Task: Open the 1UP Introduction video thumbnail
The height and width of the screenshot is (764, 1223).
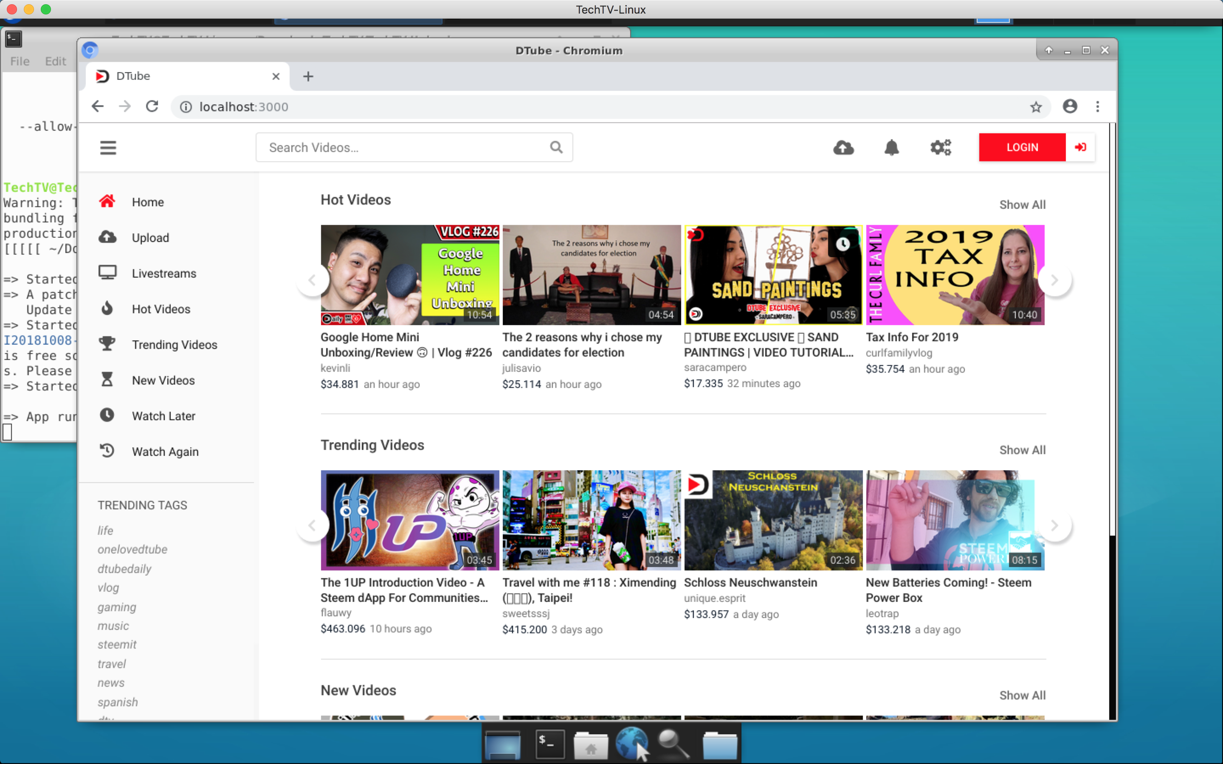Action: (410, 520)
